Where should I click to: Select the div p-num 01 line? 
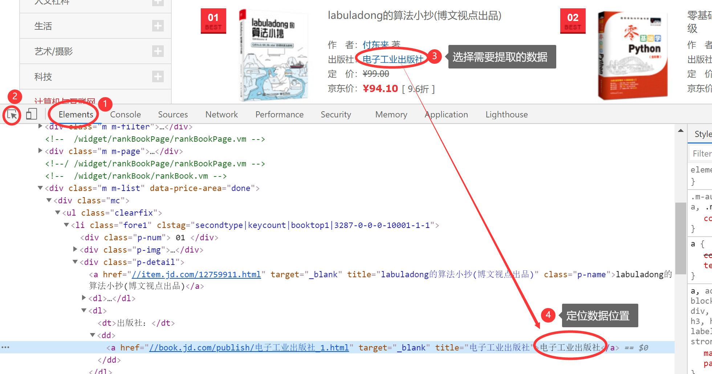[x=149, y=237]
